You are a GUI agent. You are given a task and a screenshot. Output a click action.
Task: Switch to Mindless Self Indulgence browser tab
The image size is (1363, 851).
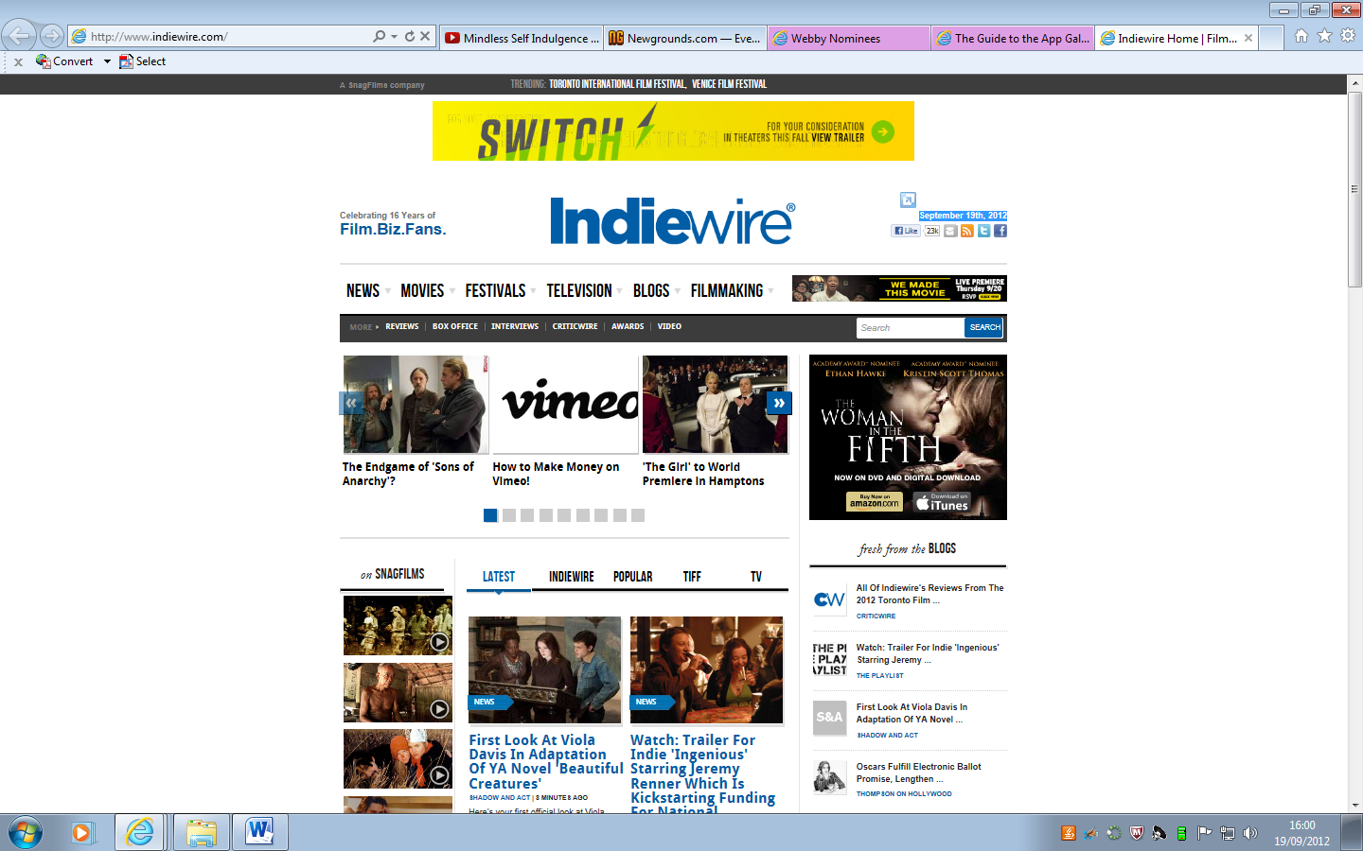522,38
